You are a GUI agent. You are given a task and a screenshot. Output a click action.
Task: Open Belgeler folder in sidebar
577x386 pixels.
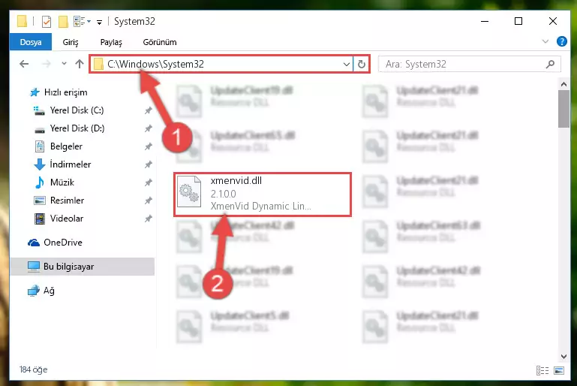click(66, 146)
